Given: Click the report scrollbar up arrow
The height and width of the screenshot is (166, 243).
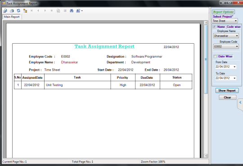Looking at the screenshot, I should coord(206,23).
